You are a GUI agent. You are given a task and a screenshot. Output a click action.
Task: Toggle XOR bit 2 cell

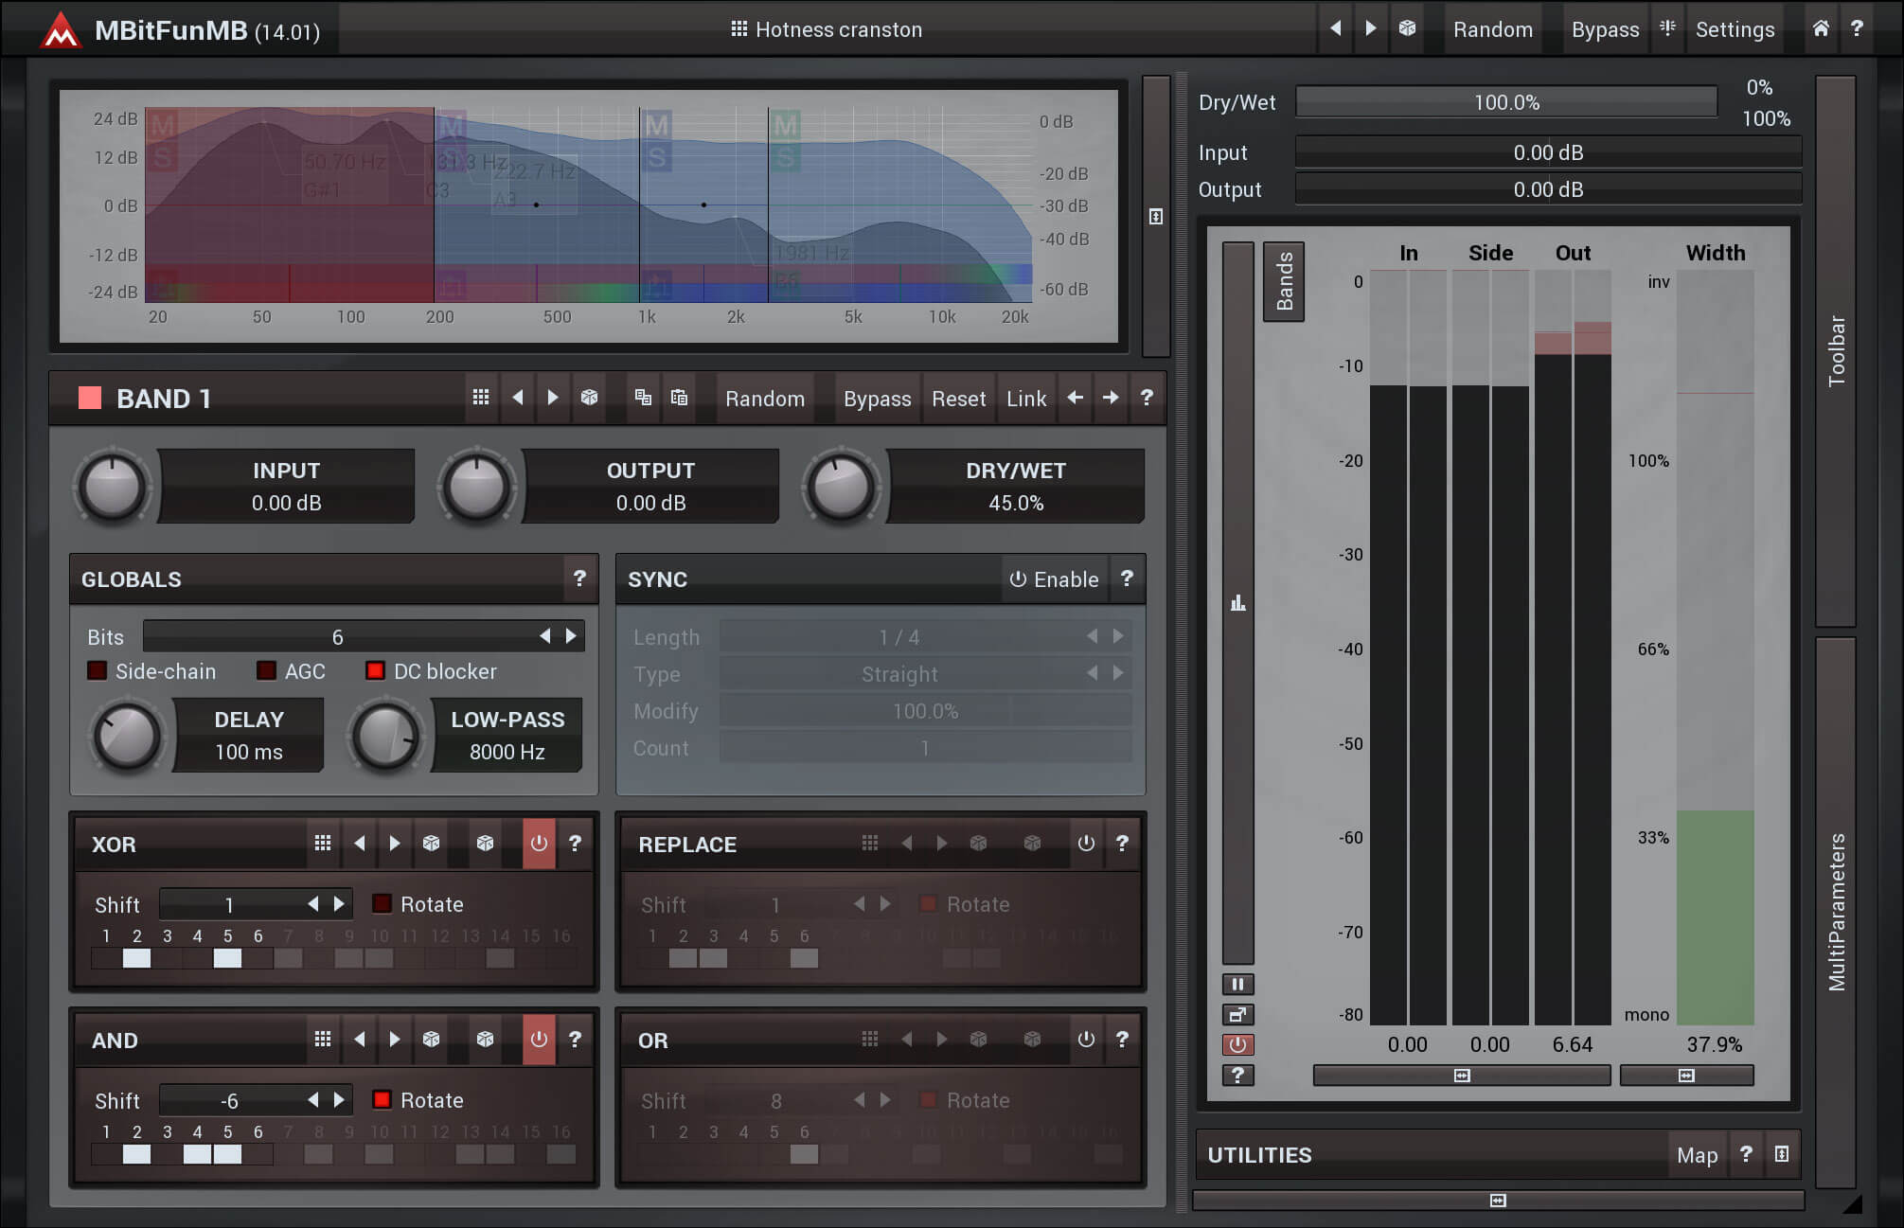pyautogui.click(x=136, y=958)
